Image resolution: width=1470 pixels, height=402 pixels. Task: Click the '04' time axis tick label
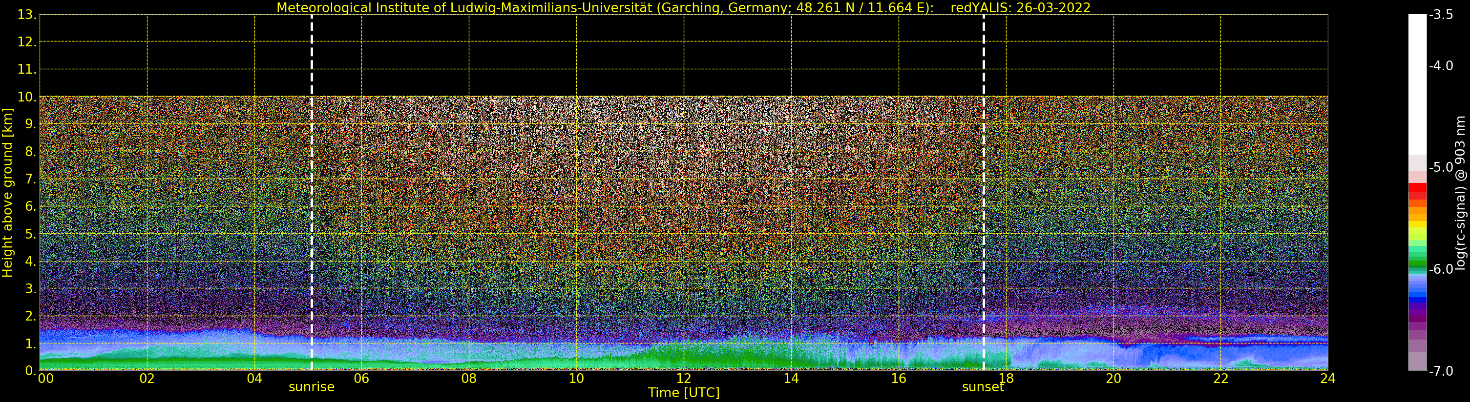click(x=254, y=379)
